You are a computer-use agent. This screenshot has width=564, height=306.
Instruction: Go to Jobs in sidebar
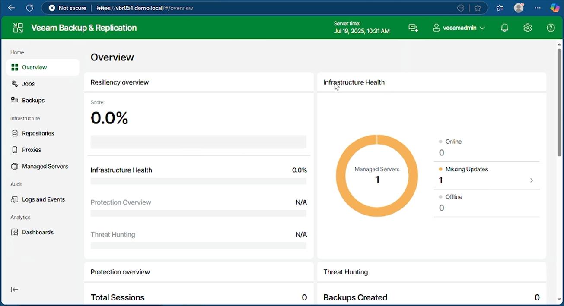29,84
